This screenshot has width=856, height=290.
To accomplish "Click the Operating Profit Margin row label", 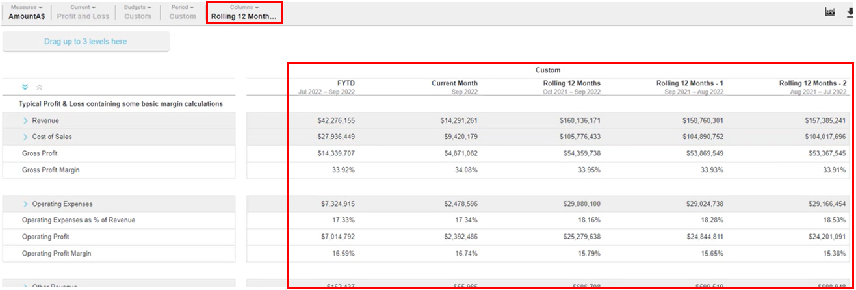I will tap(57, 254).
